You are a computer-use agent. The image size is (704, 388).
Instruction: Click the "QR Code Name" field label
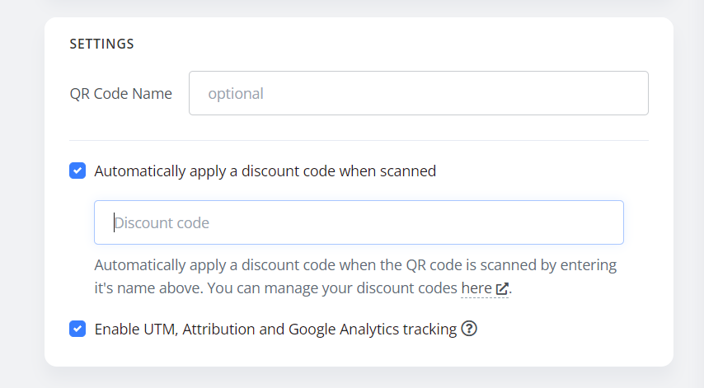(x=121, y=94)
